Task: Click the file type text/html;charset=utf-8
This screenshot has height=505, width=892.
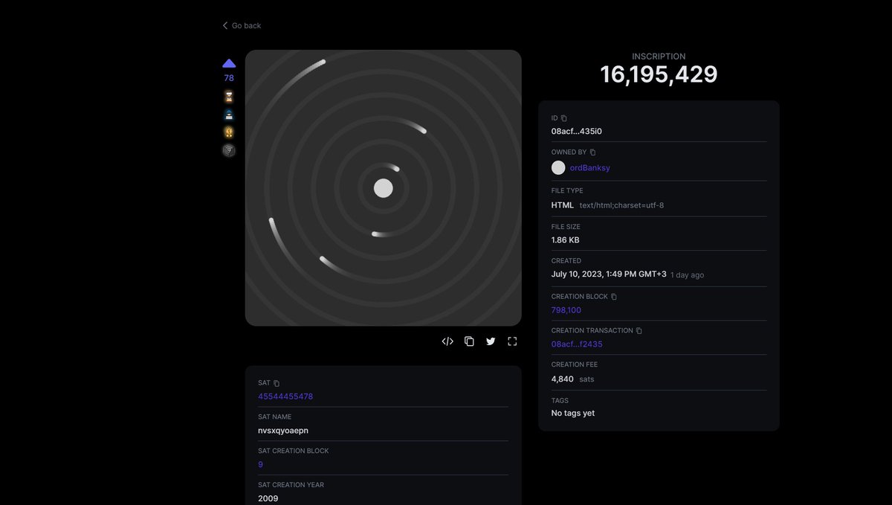Action: click(621, 205)
